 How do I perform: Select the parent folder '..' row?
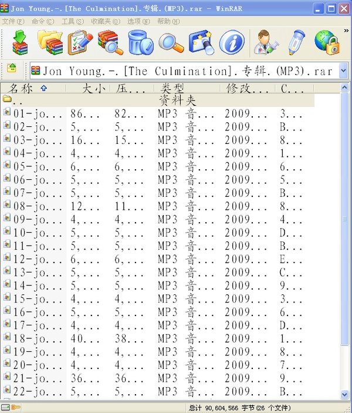point(157,100)
